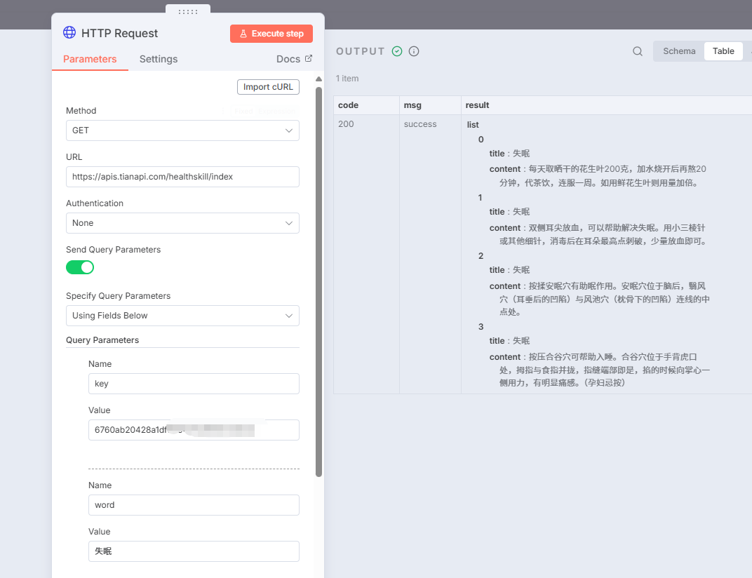Screen dimensions: 752x578
Task: Open the Specify Query Parameters dropdown
Action: (x=182, y=316)
